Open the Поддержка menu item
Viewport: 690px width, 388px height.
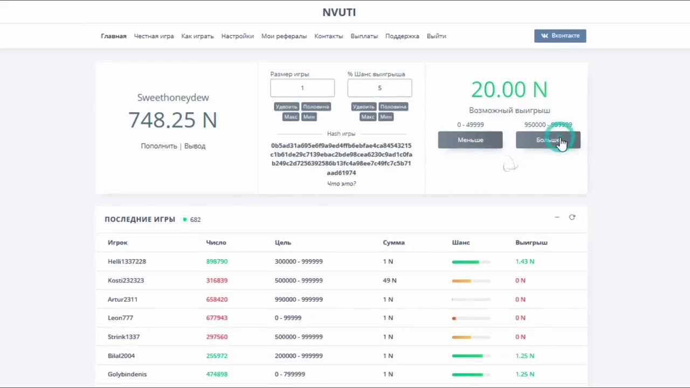(x=402, y=36)
